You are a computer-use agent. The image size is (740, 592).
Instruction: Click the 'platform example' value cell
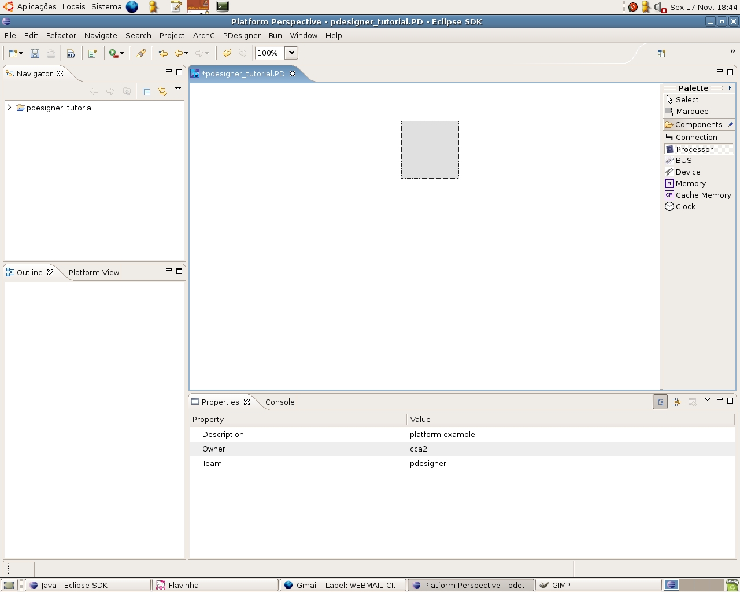tap(442, 434)
